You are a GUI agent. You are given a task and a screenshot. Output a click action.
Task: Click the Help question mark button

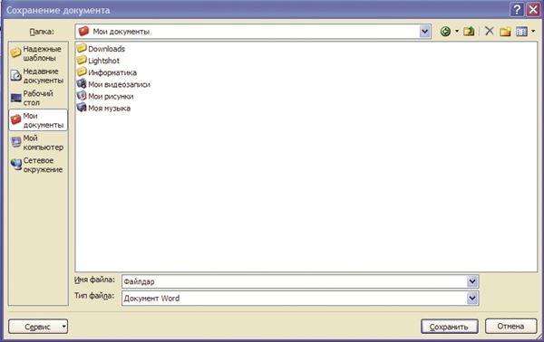point(517,9)
